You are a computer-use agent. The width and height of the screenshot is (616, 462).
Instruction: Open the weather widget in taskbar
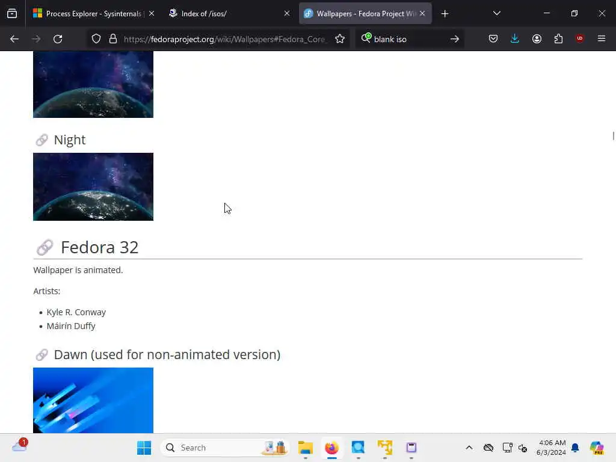pos(20,446)
